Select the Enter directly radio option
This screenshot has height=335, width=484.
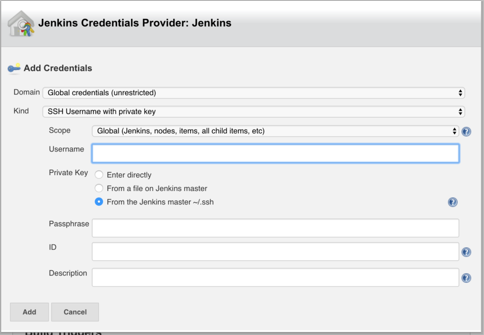point(99,175)
